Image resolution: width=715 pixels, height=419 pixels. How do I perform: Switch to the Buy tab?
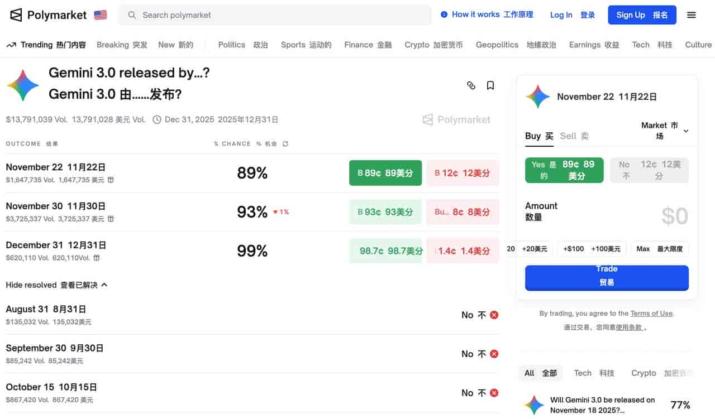coord(539,136)
